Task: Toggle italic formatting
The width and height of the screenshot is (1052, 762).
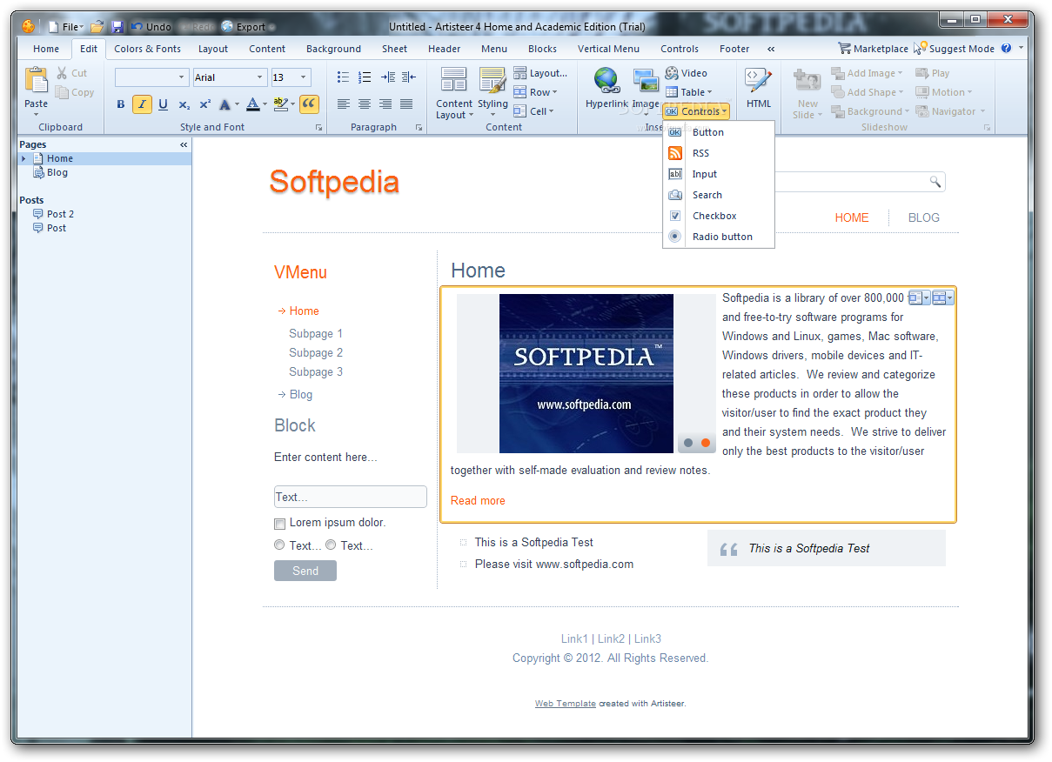Action: point(142,104)
